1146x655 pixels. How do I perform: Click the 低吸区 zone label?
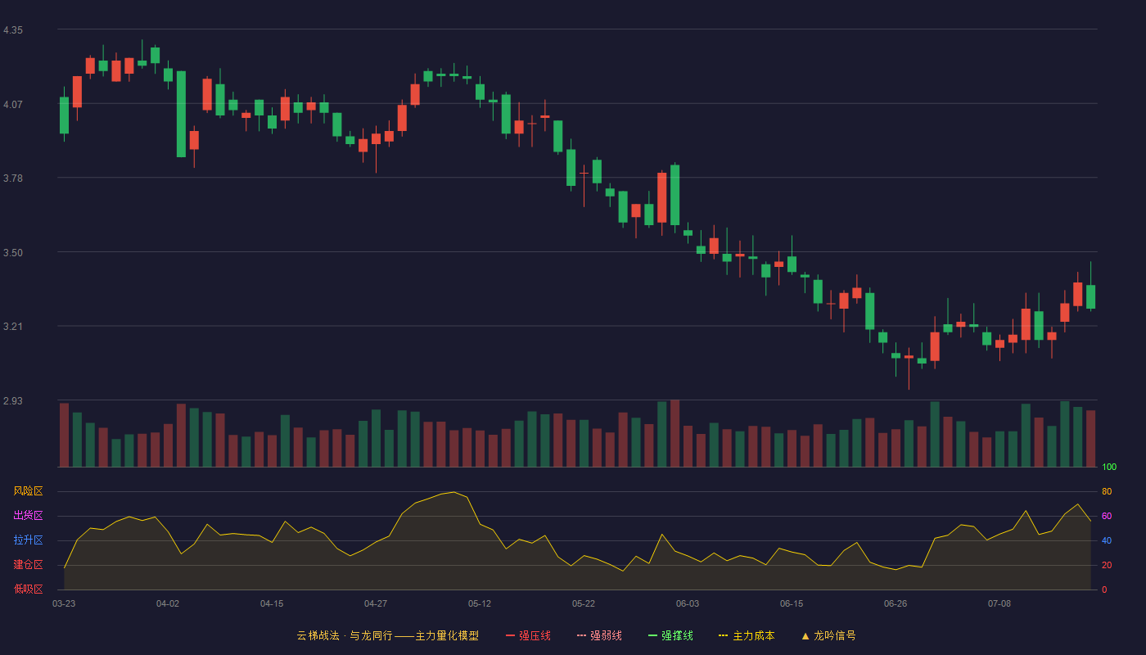point(28,589)
